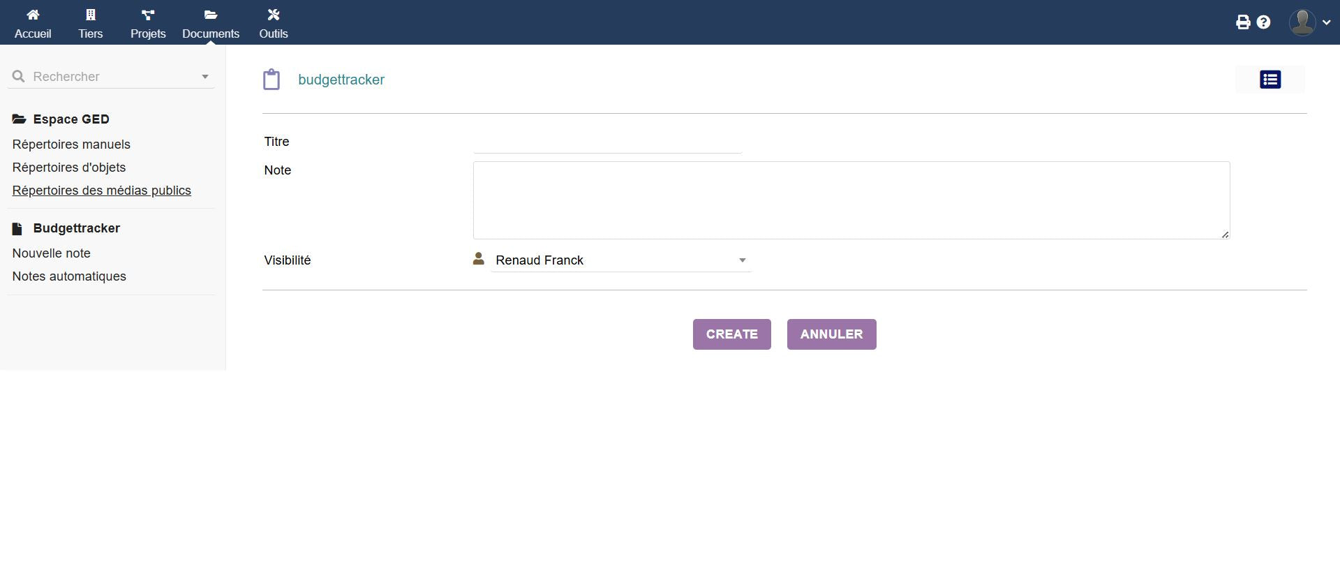The image size is (1340, 571).
Task: Select Nouvelle note in sidebar
Action: [x=52, y=253]
